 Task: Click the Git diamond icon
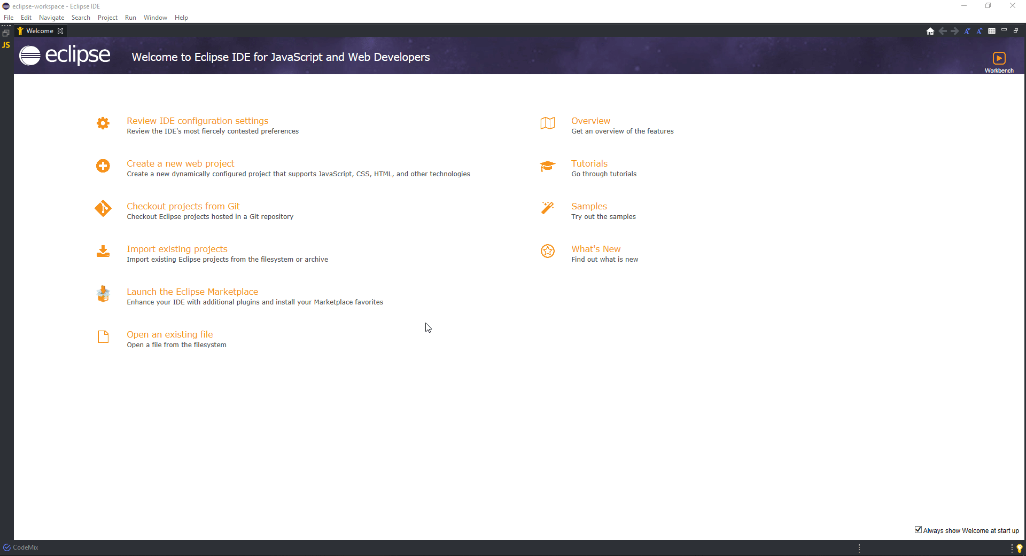coord(103,208)
